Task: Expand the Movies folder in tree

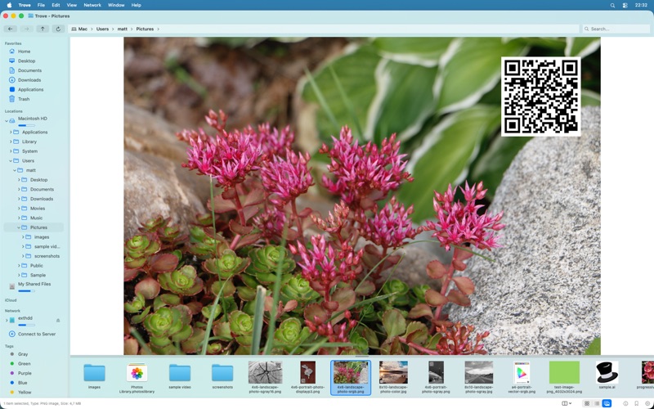Action: 19,209
